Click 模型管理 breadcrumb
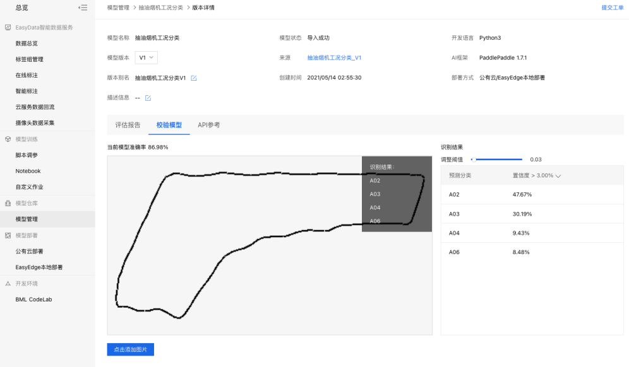The image size is (629, 367). (x=118, y=8)
